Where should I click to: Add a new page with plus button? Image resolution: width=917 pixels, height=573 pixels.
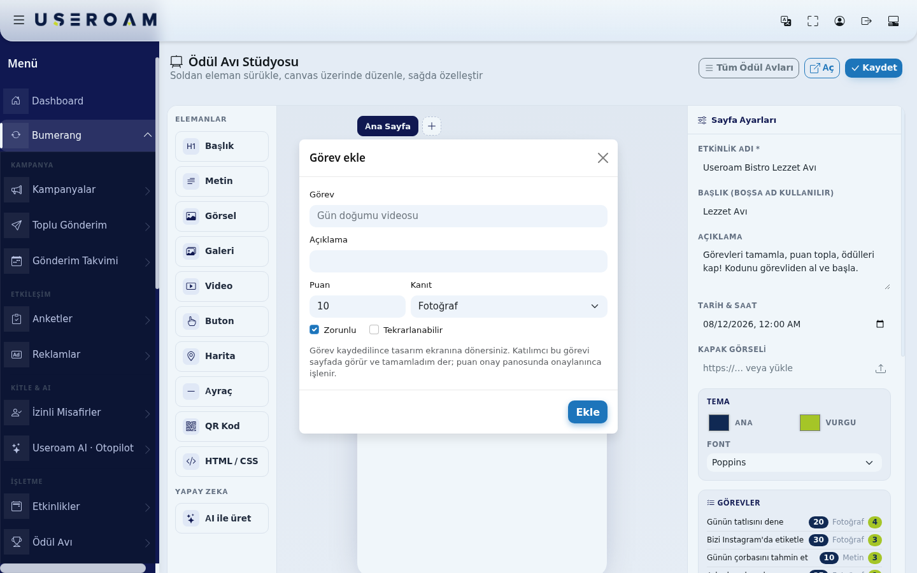[432, 126]
